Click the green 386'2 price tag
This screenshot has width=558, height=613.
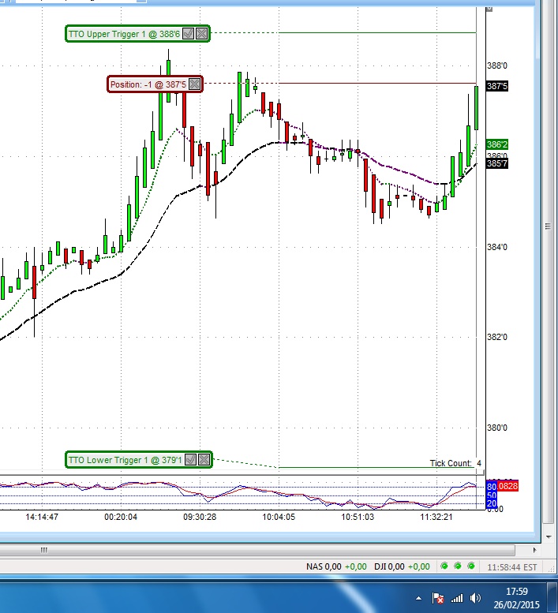[497, 144]
